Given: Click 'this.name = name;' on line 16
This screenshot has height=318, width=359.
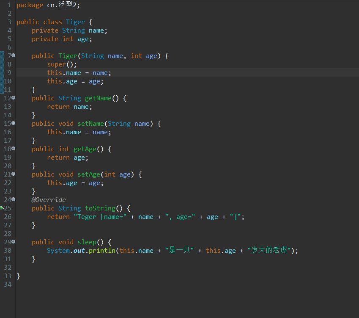Looking at the screenshot, I should pos(79,132).
